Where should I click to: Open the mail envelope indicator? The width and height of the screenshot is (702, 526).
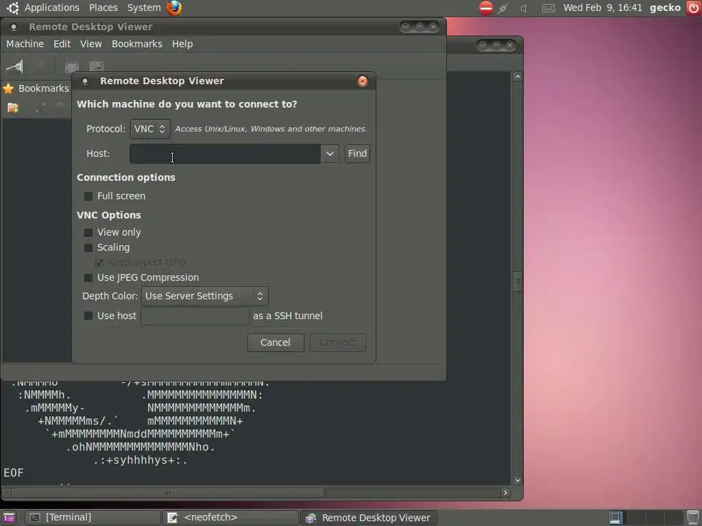tap(548, 8)
